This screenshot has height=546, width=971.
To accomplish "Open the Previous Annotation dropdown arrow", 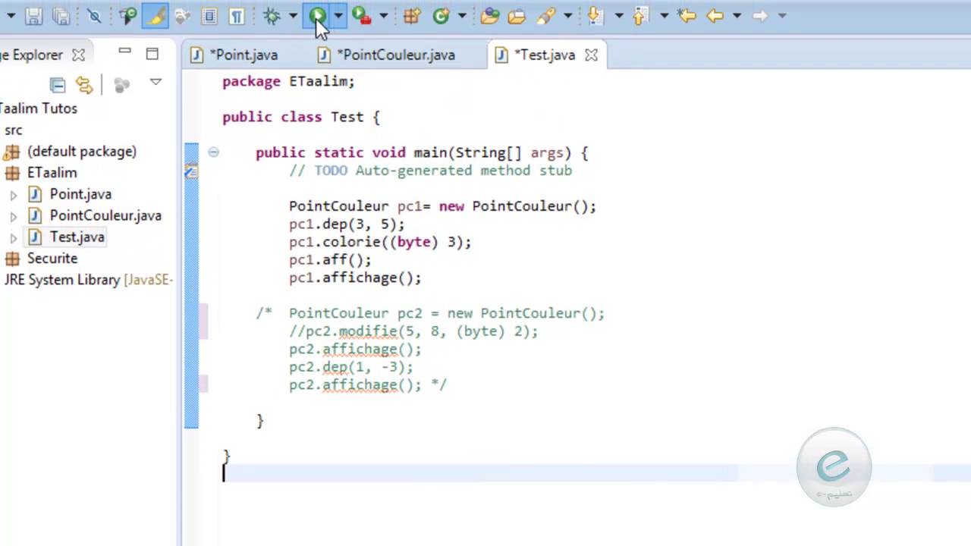I will 664,15.
